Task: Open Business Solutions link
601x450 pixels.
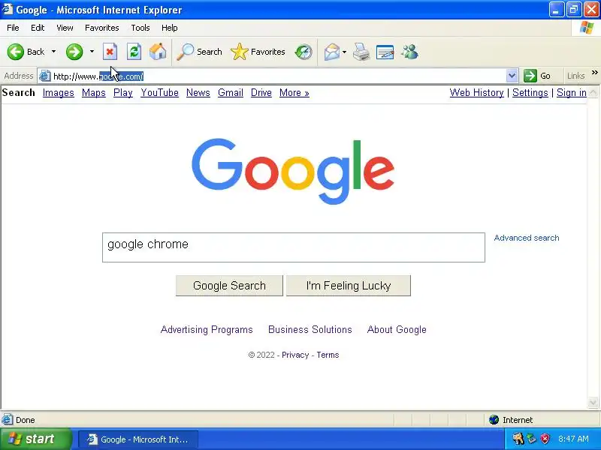Action: [x=310, y=329]
